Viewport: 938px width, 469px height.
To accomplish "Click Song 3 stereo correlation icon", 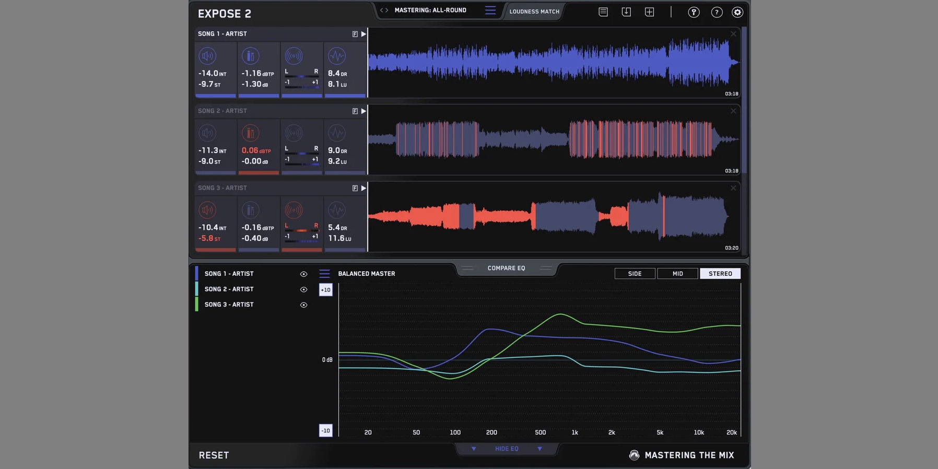I will pos(294,210).
